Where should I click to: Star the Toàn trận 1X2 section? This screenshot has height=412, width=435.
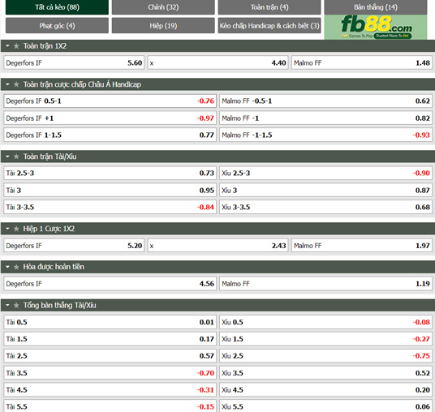(x=16, y=46)
